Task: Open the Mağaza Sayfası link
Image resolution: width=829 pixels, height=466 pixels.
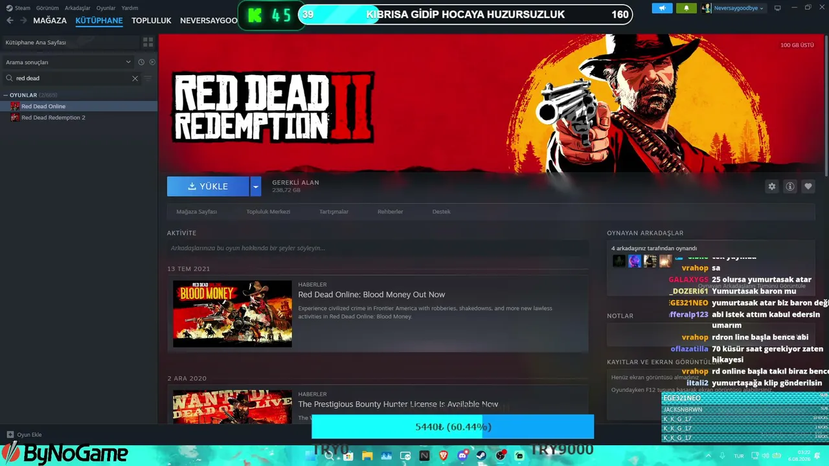Action: (197, 212)
